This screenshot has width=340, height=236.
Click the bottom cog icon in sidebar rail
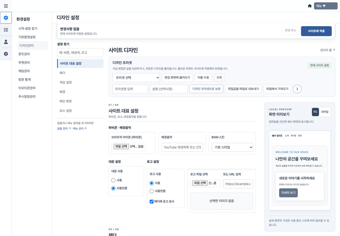point(6,54)
